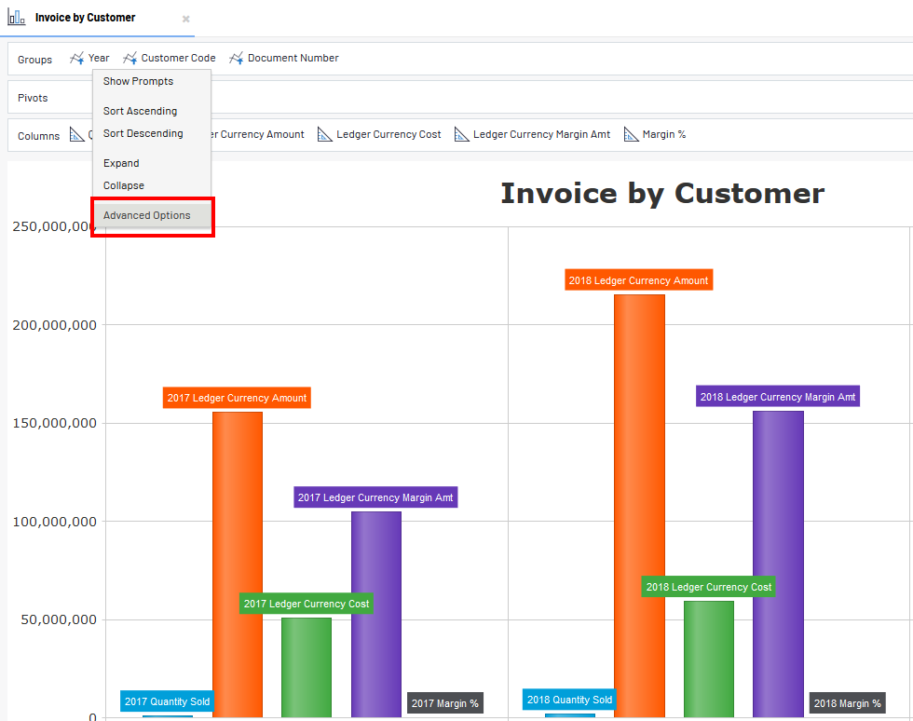Click the bar chart icon in tab
This screenshot has width=913, height=721.
[x=17, y=18]
